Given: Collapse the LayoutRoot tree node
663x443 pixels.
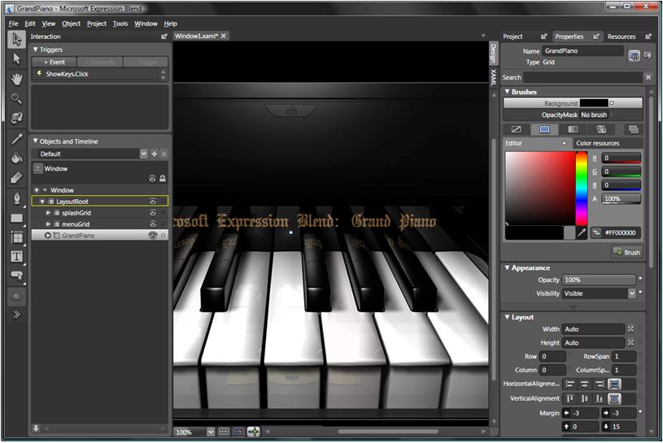Looking at the screenshot, I should (42, 202).
